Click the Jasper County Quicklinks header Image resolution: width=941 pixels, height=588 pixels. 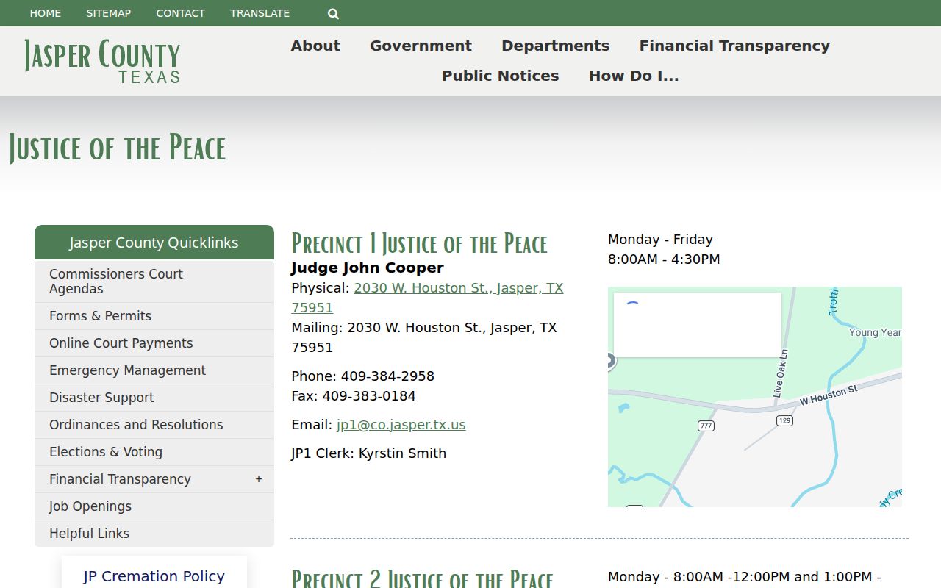[x=154, y=243]
